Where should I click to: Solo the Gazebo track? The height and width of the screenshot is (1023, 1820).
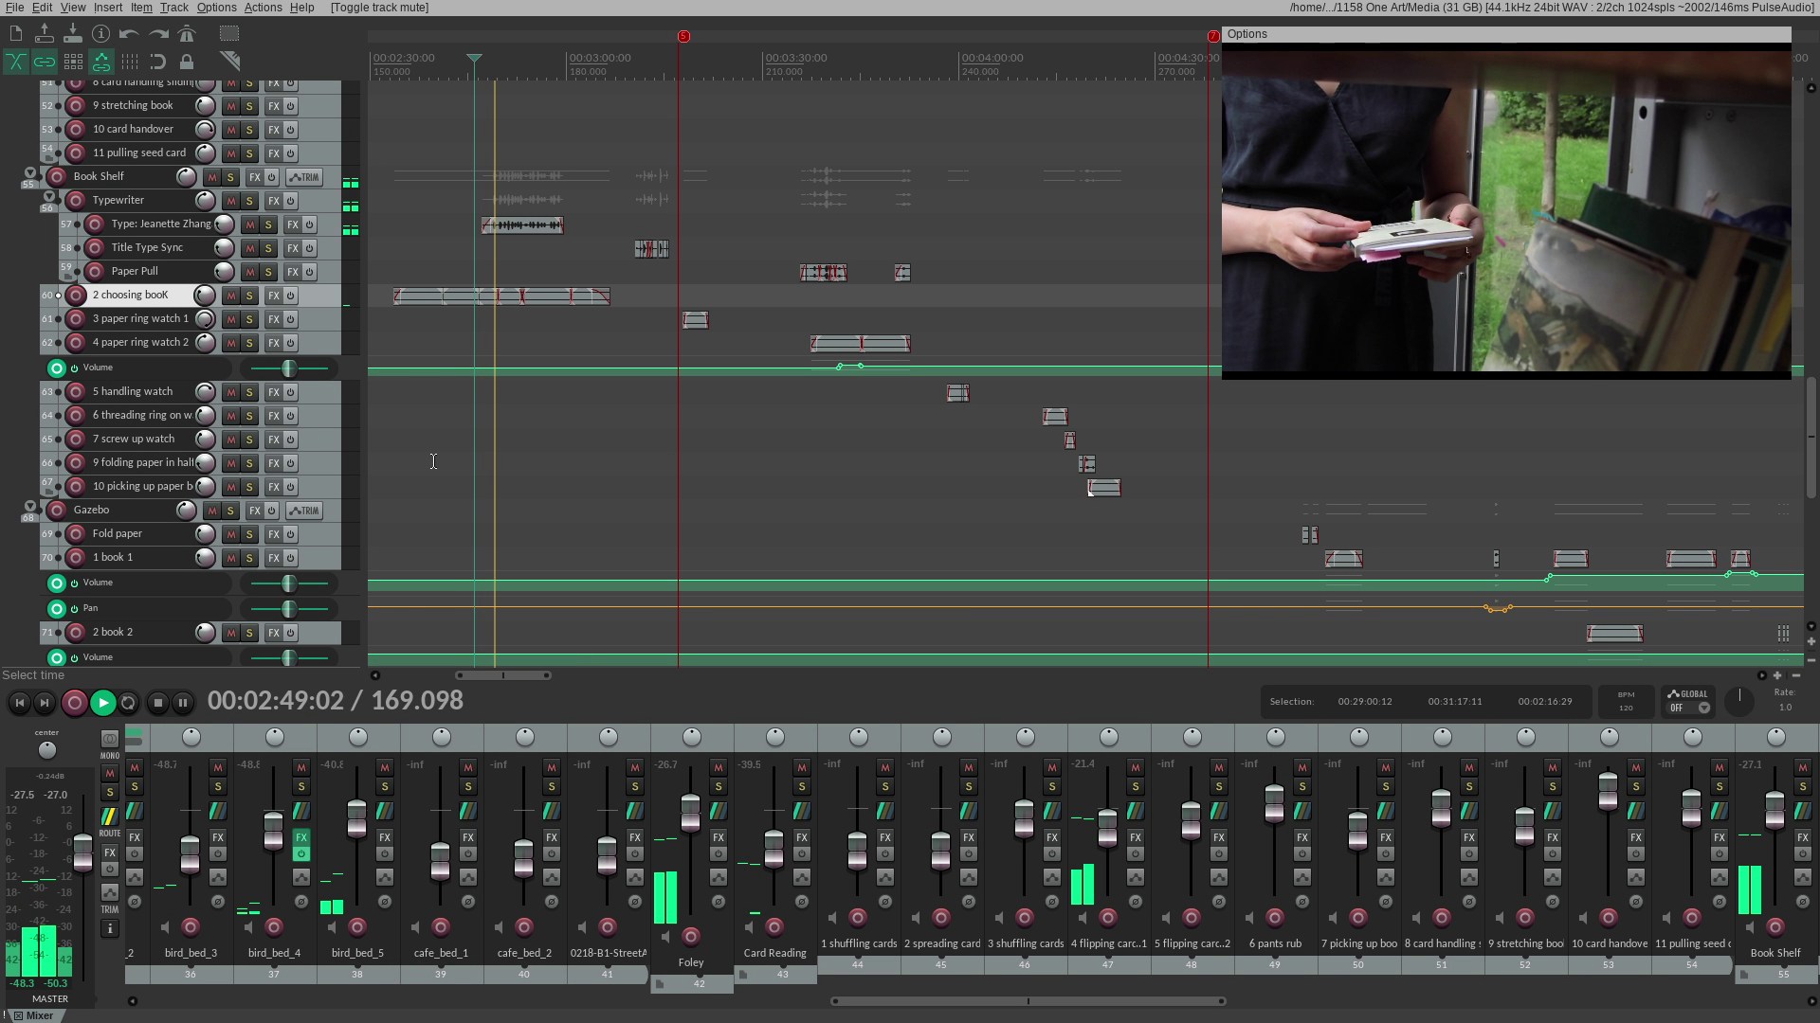[230, 511]
